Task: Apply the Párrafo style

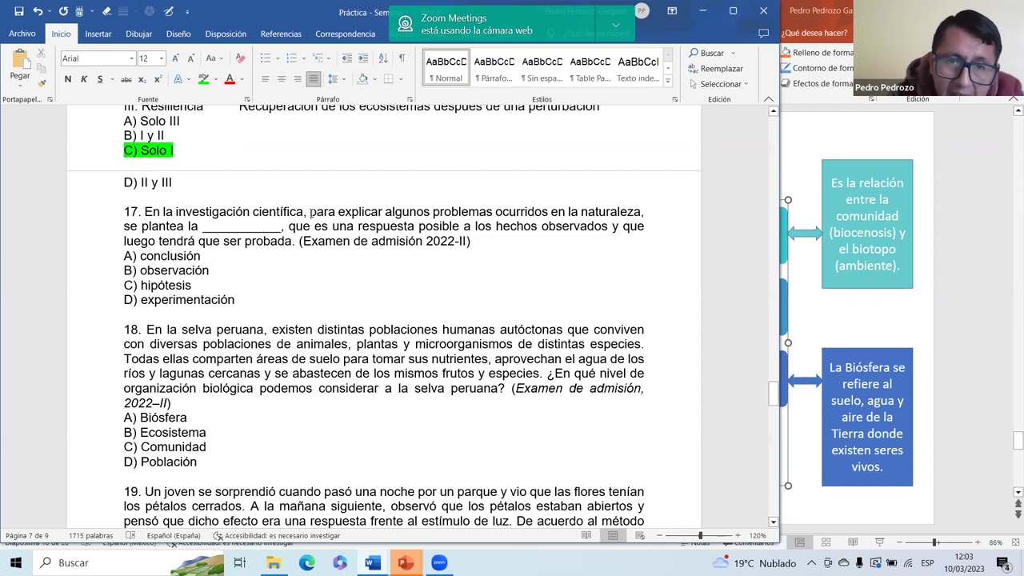Action: 494,68
